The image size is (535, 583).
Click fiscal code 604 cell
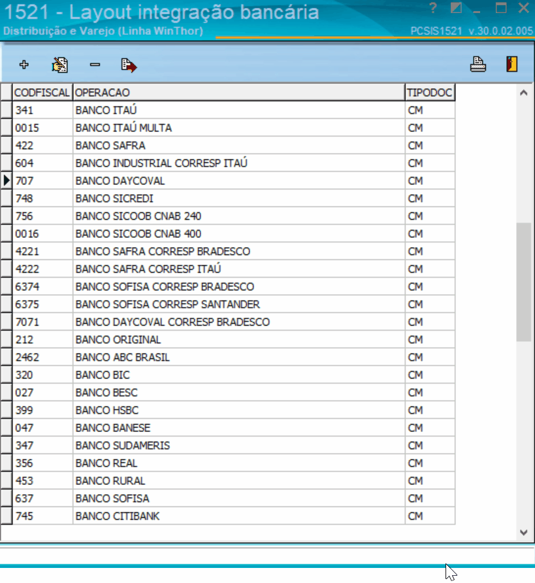pos(42,163)
